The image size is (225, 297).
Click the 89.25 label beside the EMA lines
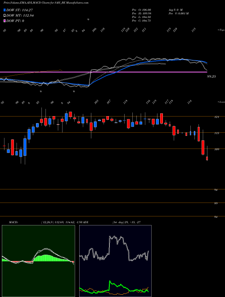coord(211,76)
